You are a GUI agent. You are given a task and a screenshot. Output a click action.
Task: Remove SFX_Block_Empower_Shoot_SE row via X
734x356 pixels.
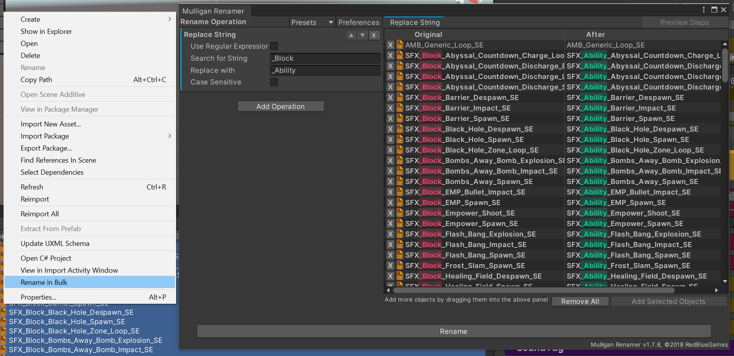pyautogui.click(x=390, y=213)
